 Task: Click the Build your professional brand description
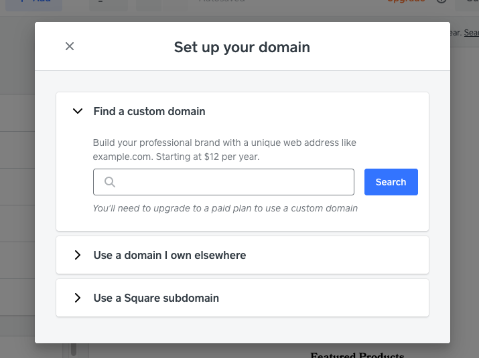[x=224, y=149]
